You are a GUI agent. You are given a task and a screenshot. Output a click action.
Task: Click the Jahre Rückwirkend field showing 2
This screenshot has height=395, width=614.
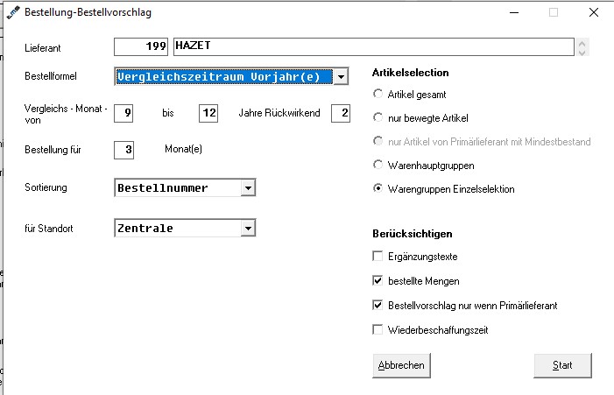click(x=341, y=113)
